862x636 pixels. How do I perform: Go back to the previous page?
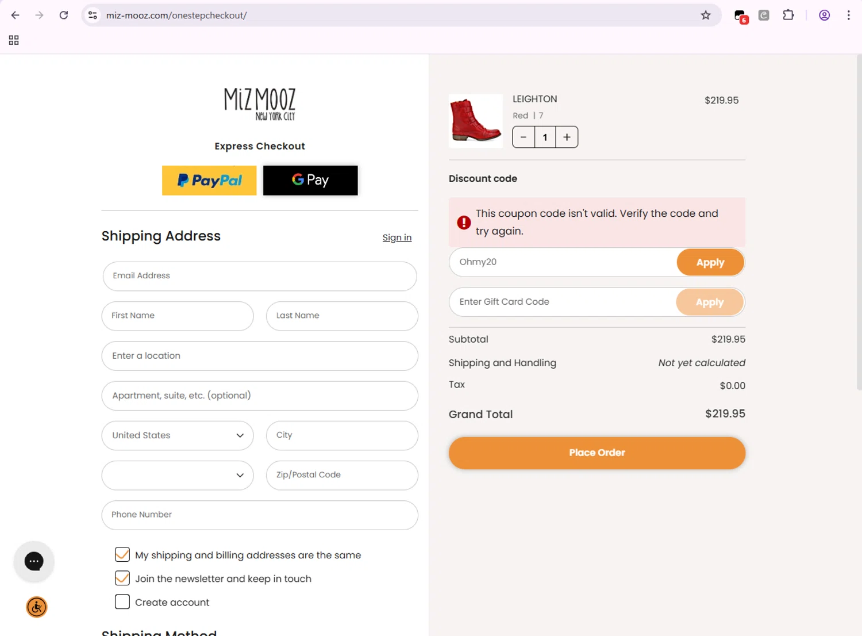click(x=16, y=16)
